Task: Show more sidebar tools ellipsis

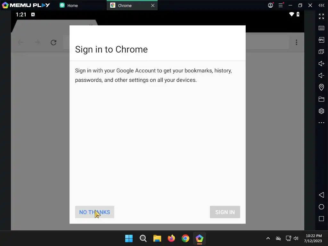Action: [321, 123]
